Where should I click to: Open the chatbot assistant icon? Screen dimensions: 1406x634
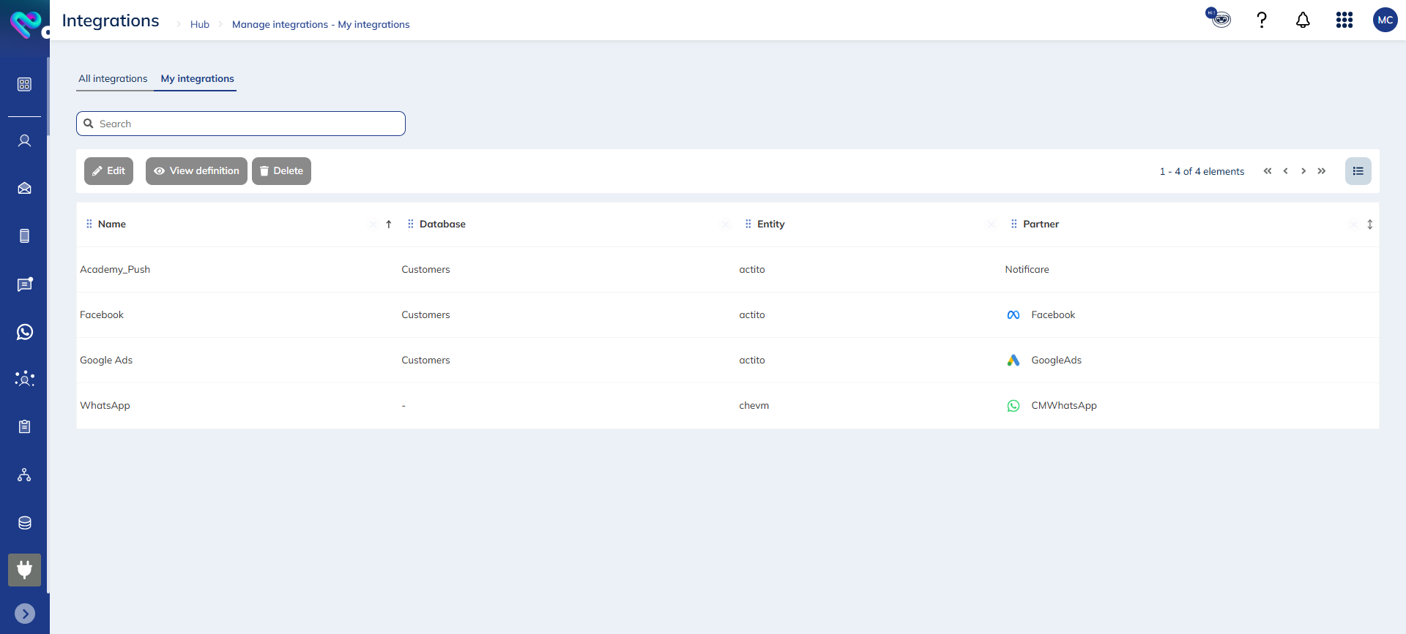click(x=1219, y=18)
